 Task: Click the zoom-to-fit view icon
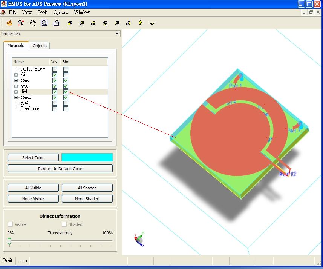57,23
